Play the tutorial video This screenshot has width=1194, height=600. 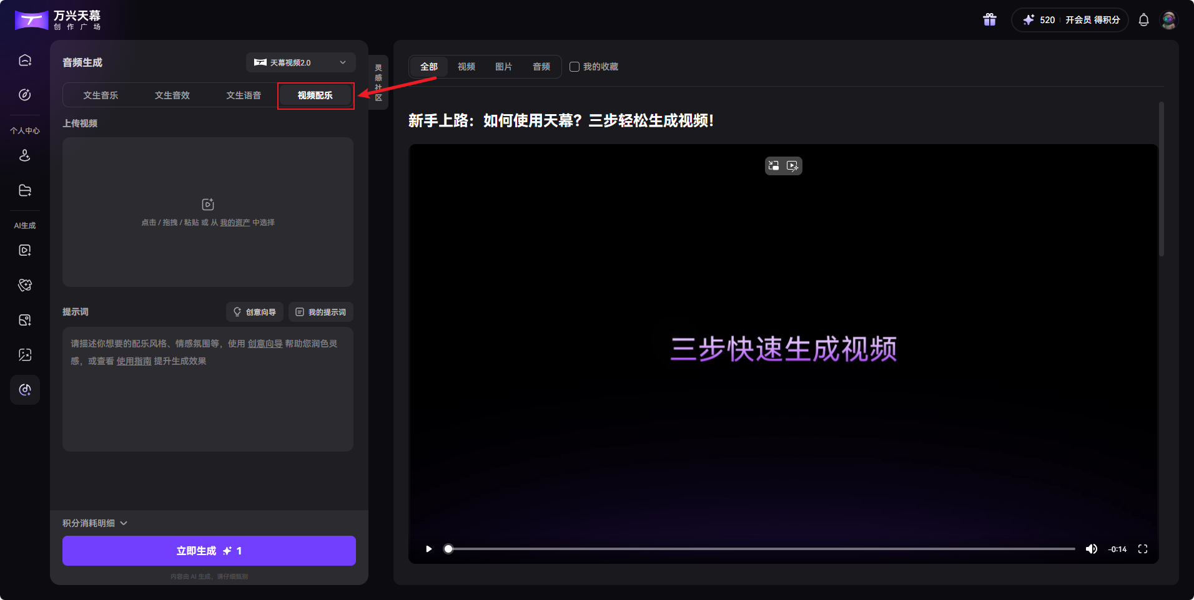(428, 549)
